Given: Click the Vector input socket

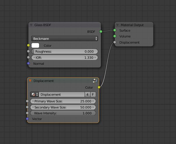Looking at the screenshot, I should 27,119.
